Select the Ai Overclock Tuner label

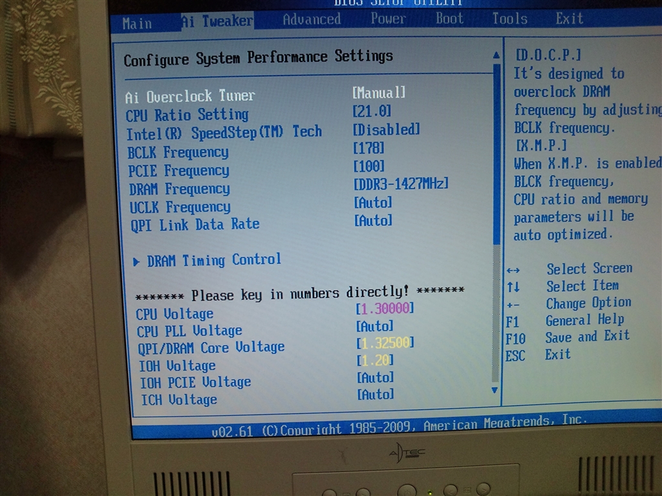(190, 97)
